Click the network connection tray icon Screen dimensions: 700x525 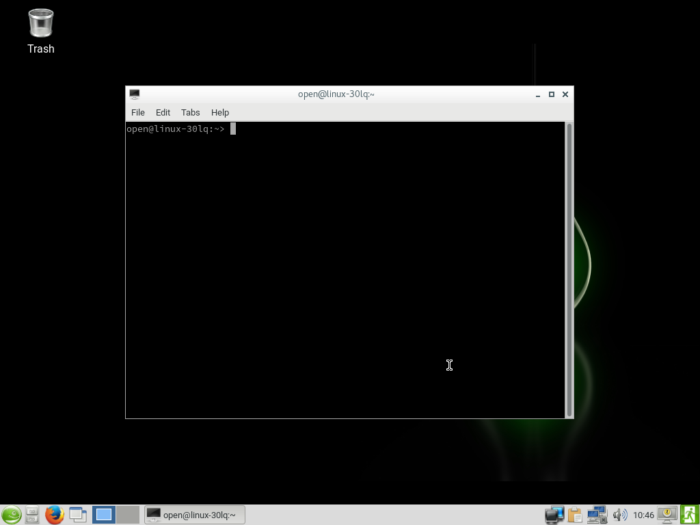[597, 515]
